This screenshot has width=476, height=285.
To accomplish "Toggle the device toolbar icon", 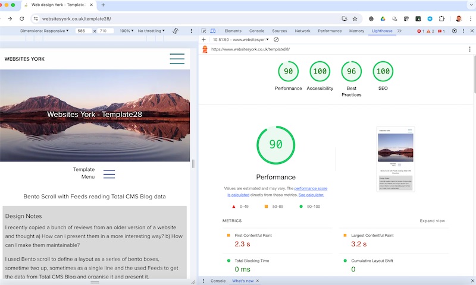I will point(213,31).
